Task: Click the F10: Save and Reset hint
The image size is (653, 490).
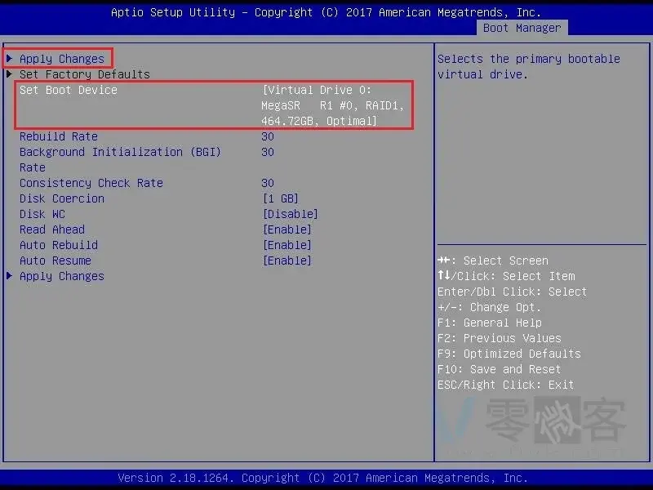Action: click(499, 369)
